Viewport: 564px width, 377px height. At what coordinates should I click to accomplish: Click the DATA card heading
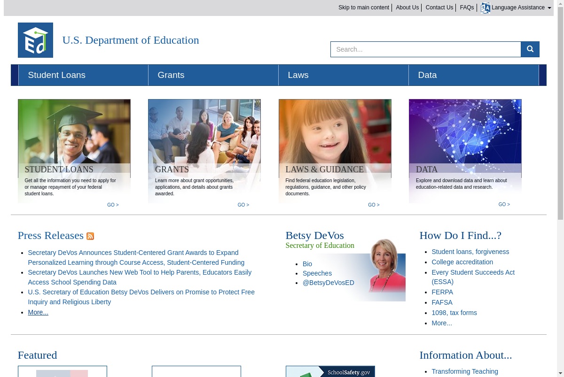427,169
